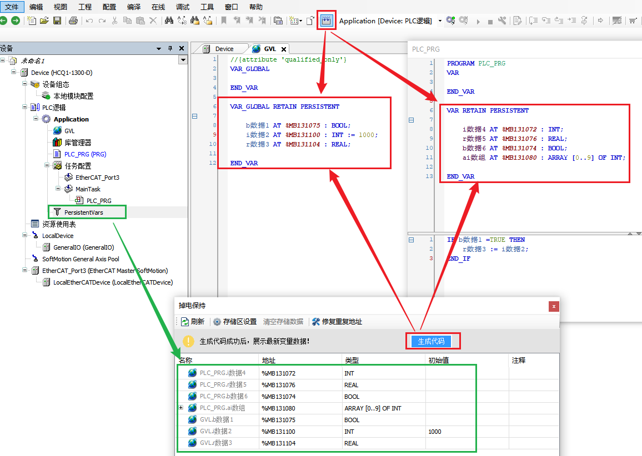The height and width of the screenshot is (456, 642).
Task: Click 修复重复地址 repair tool
Action: 337,322
